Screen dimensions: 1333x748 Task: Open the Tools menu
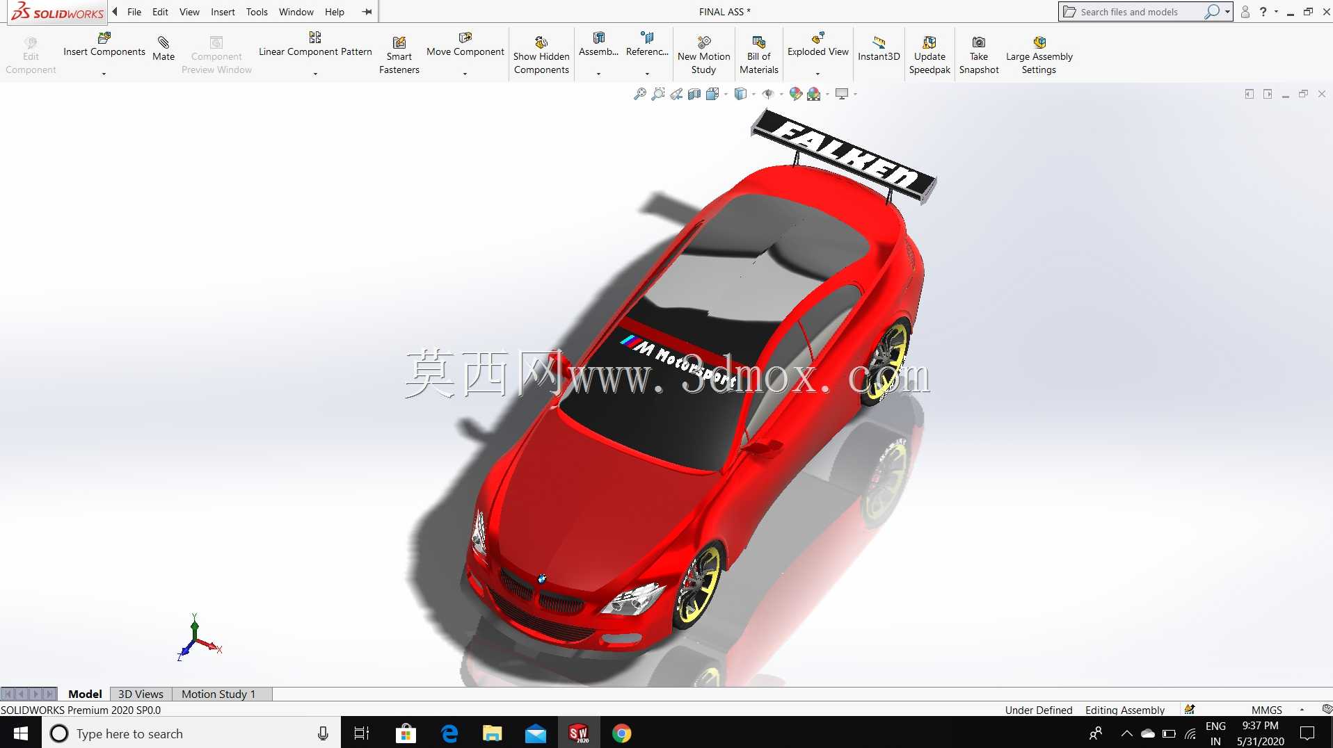pyautogui.click(x=257, y=12)
